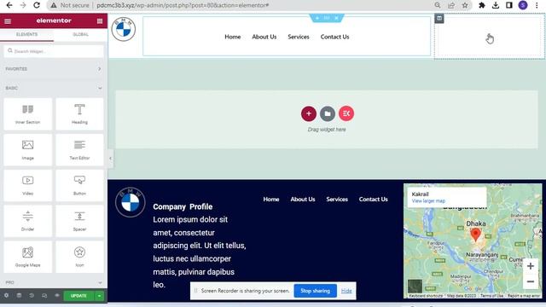Select the Image widget

[x=28, y=150]
